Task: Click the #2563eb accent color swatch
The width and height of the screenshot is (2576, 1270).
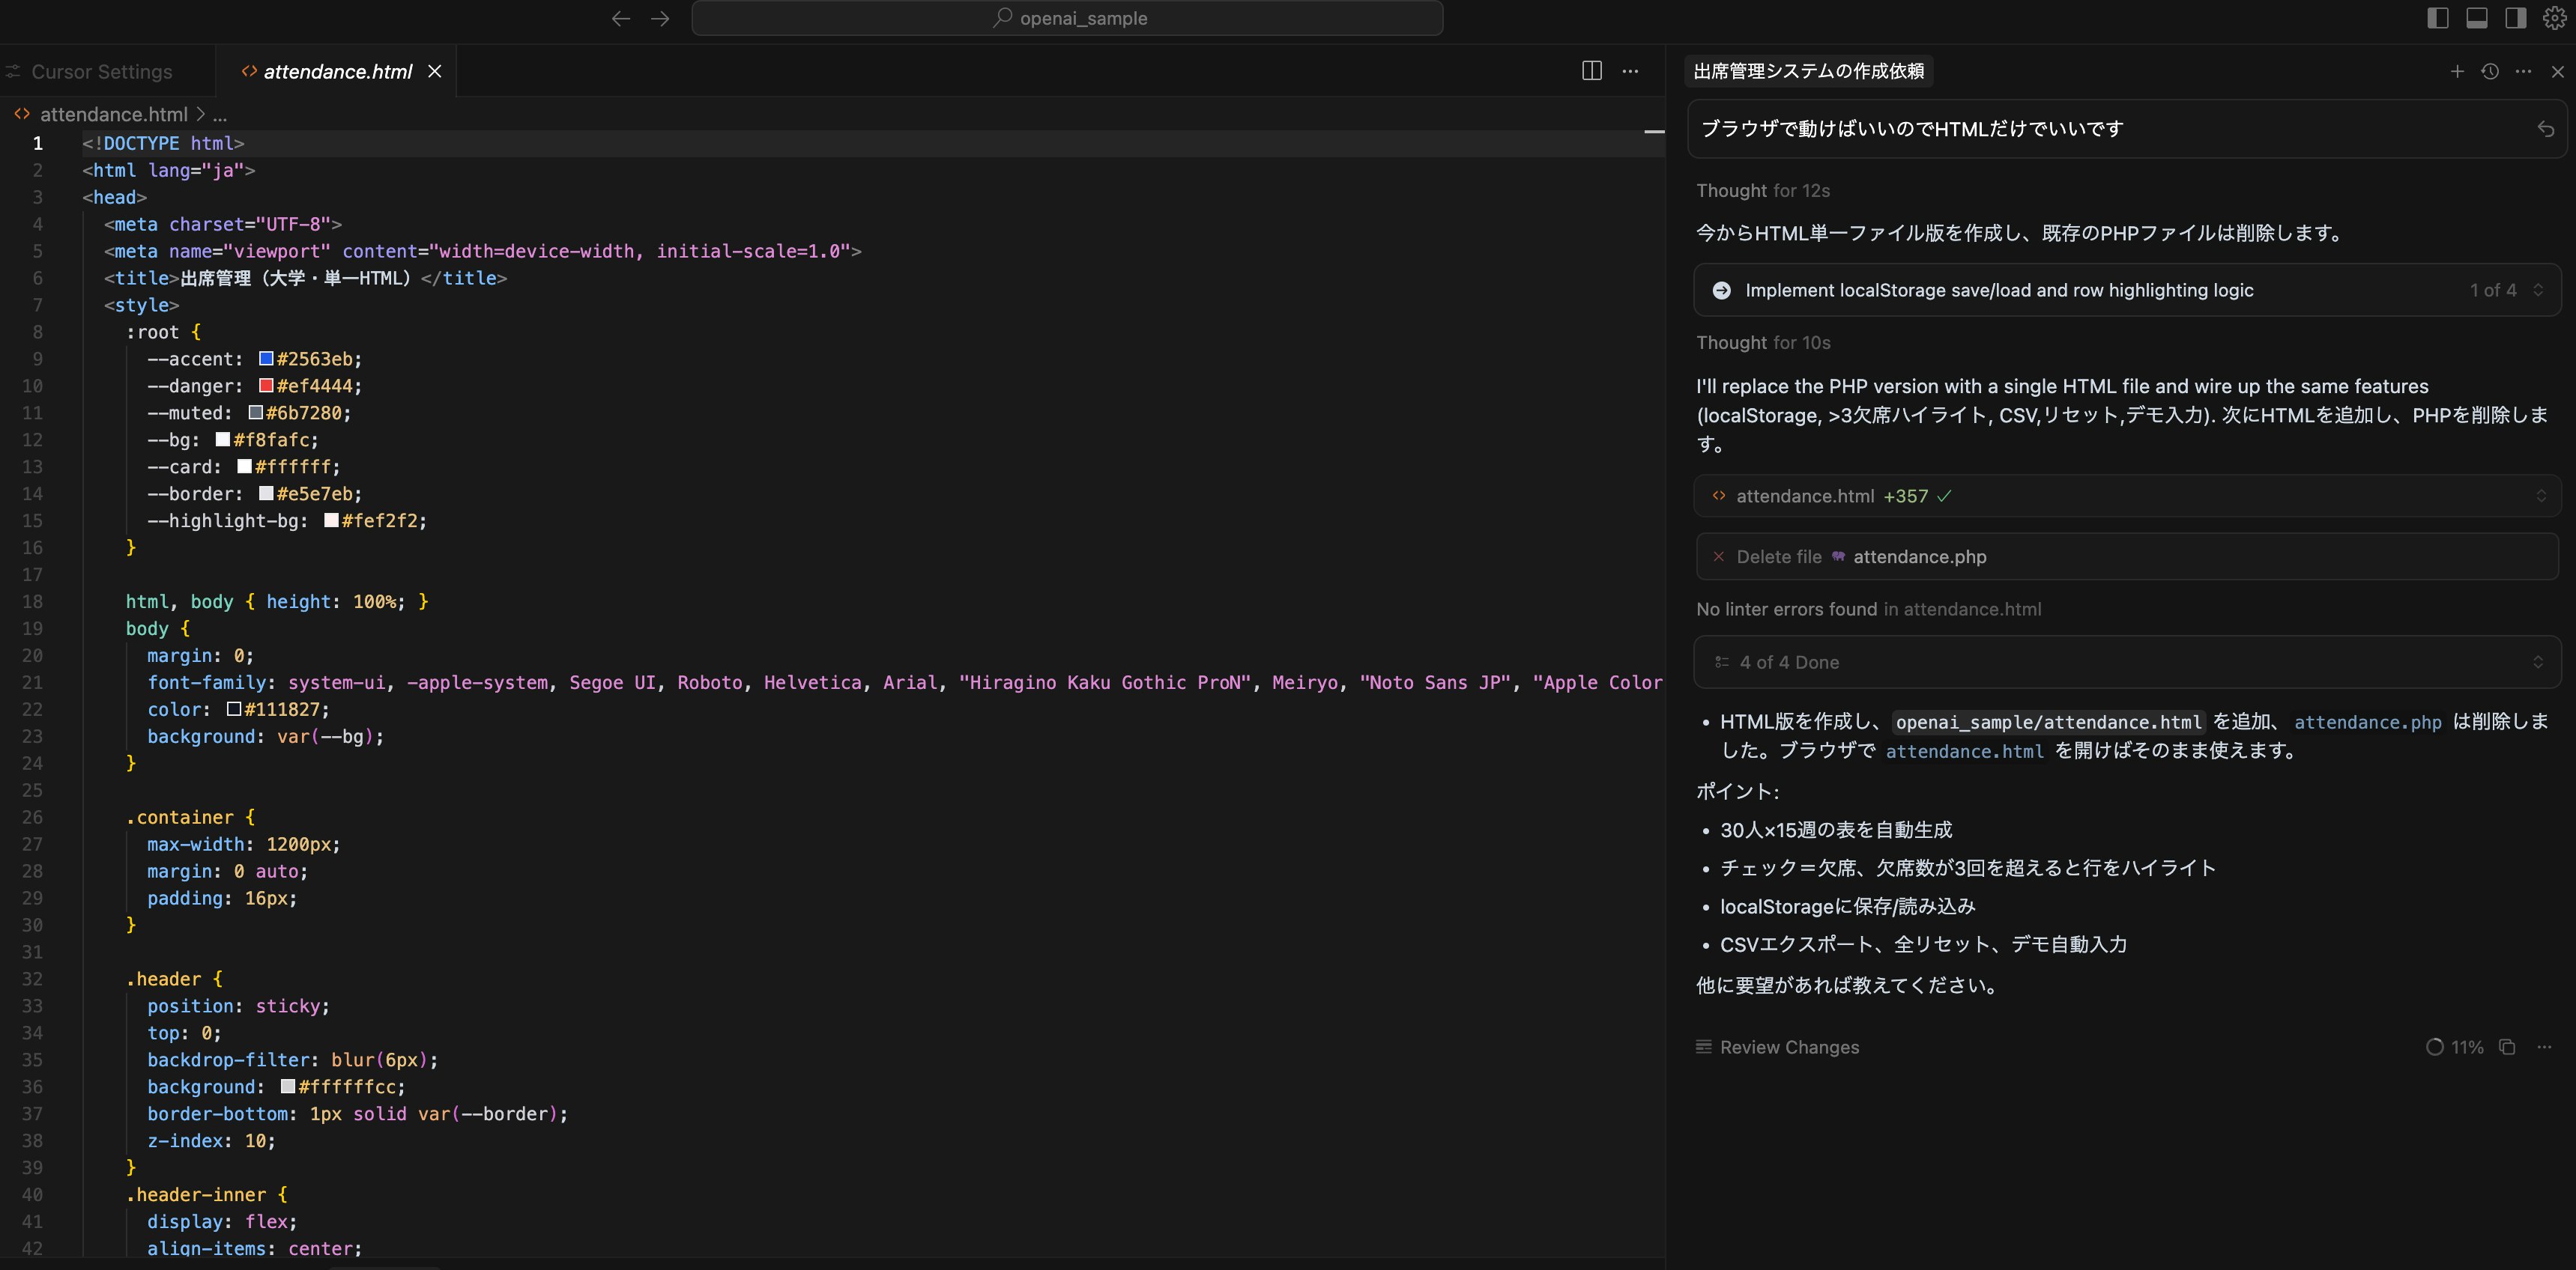Action: [x=266, y=358]
